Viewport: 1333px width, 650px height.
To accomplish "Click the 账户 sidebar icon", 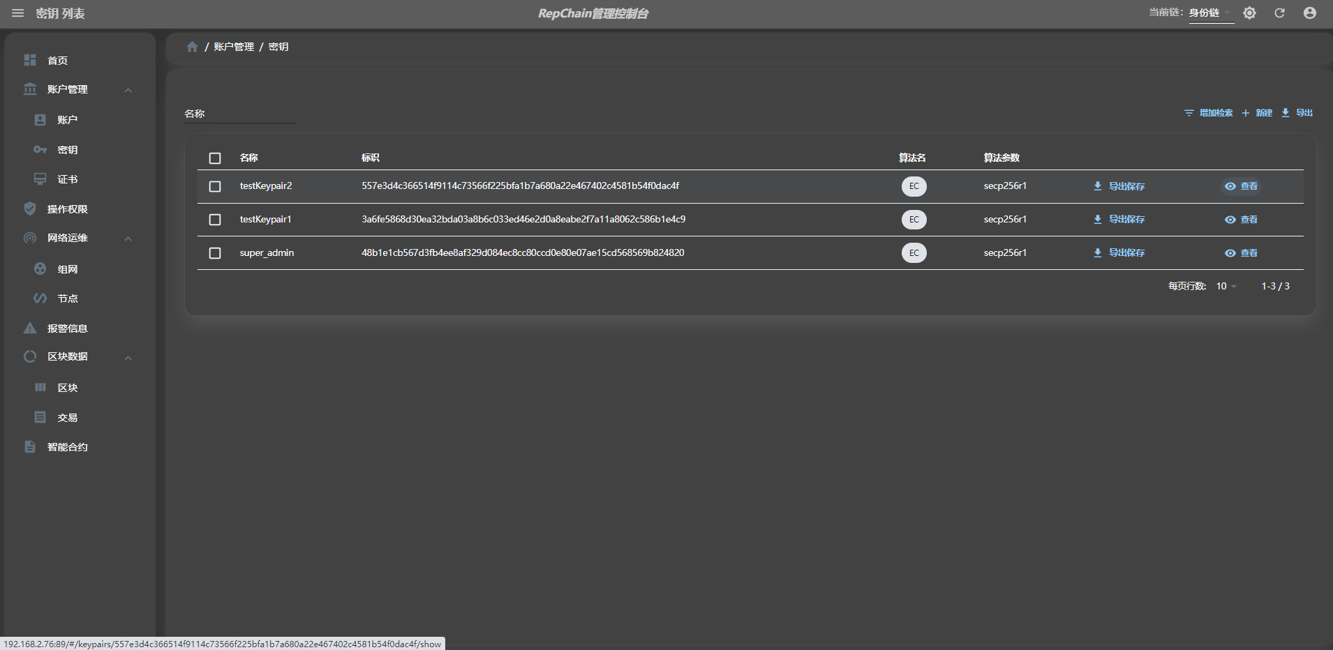I will coord(40,120).
